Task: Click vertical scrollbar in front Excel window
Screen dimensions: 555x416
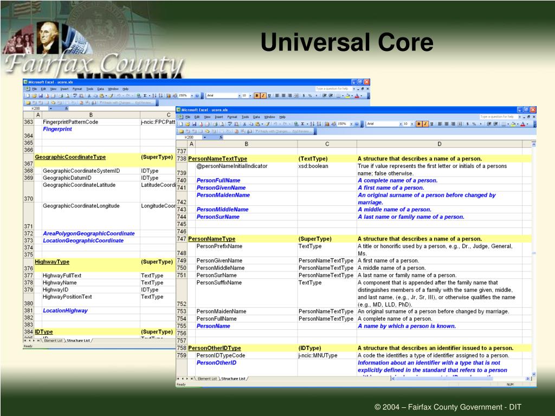Action: pos(534,258)
